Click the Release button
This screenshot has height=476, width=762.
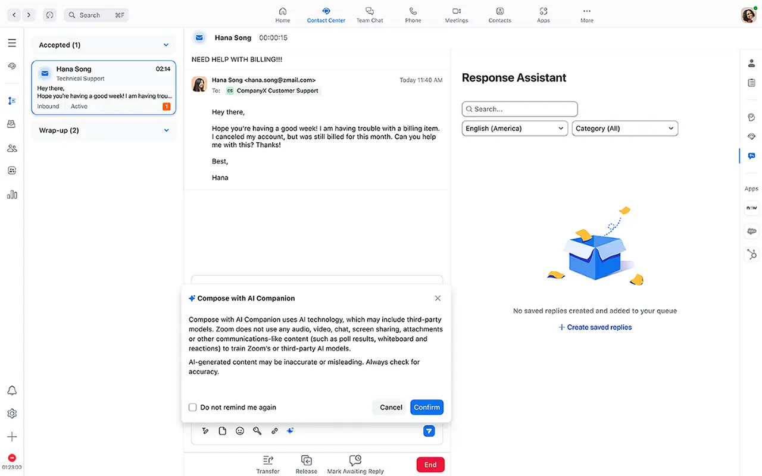point(306,464)
